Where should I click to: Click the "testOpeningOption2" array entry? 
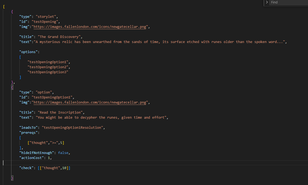click(49, 67)
